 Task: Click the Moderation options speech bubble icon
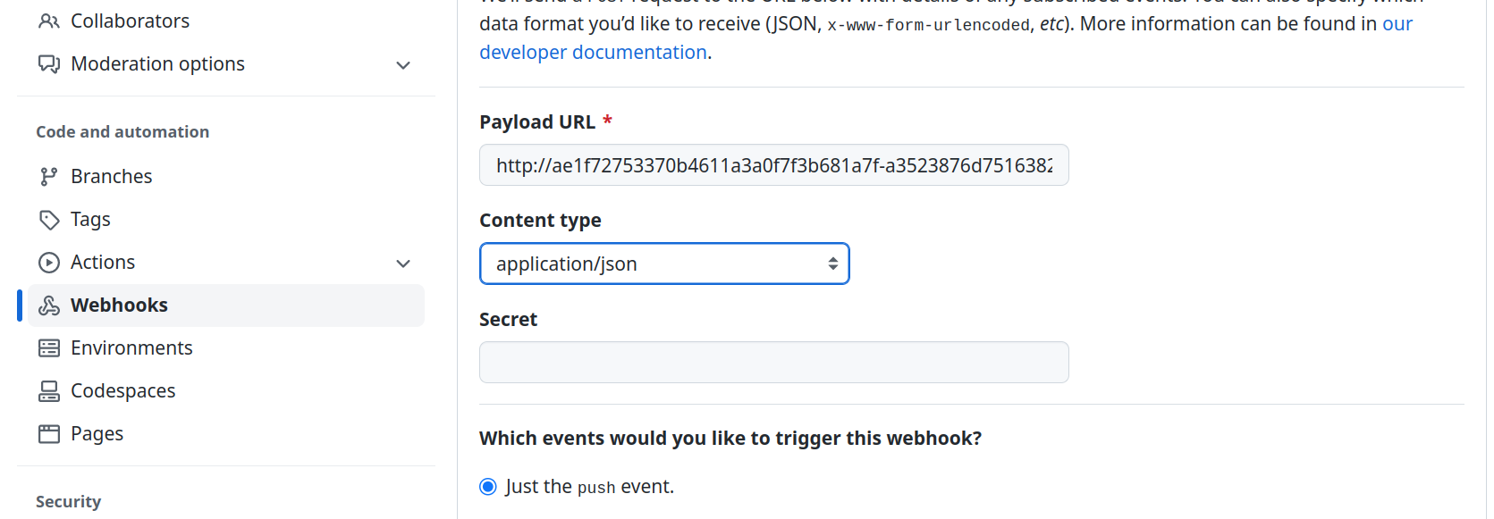tap(48, 63)
